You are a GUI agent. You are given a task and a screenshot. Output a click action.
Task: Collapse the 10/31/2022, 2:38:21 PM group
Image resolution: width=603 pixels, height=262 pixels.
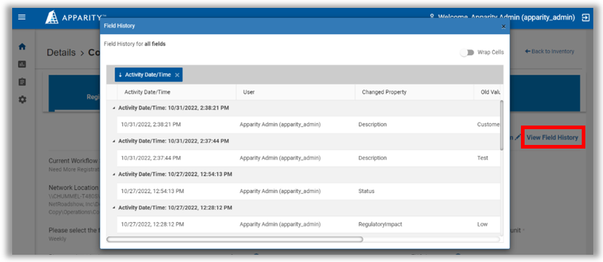tap(114, 108)
